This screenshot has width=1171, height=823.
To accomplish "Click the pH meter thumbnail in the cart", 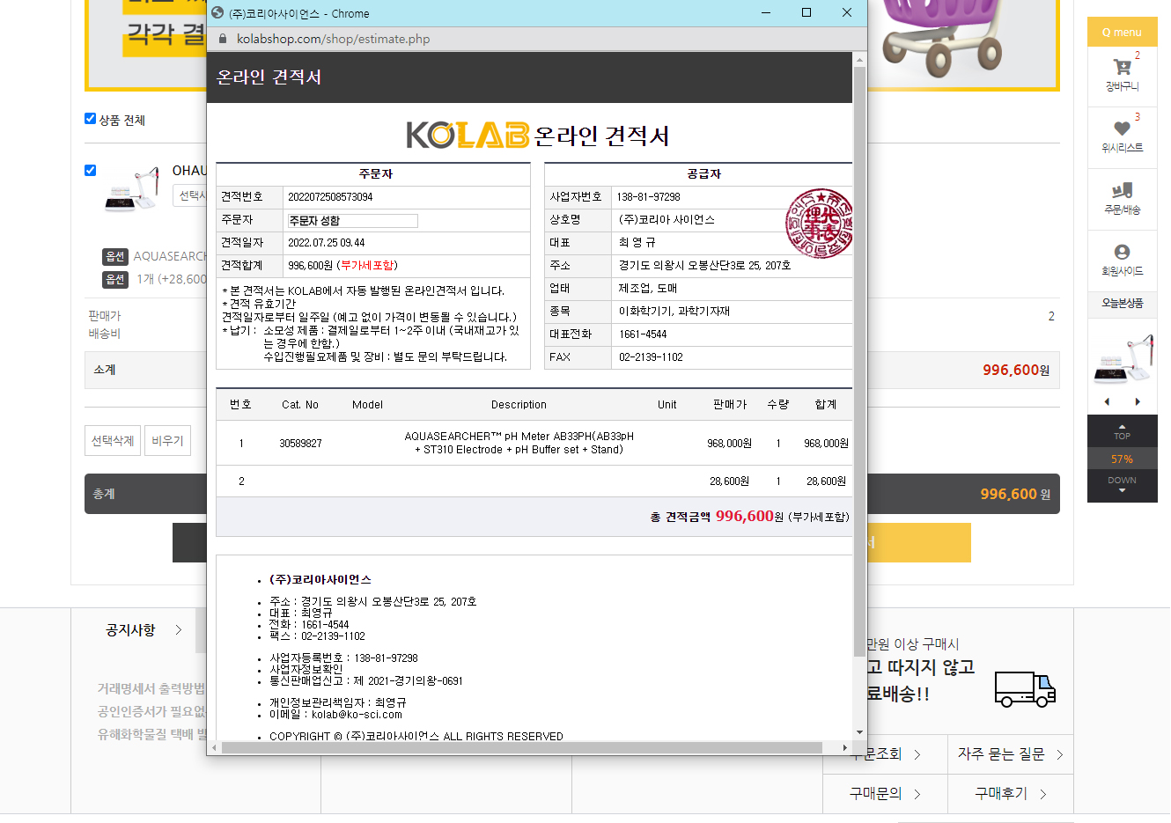I will [x=132, y=189].
